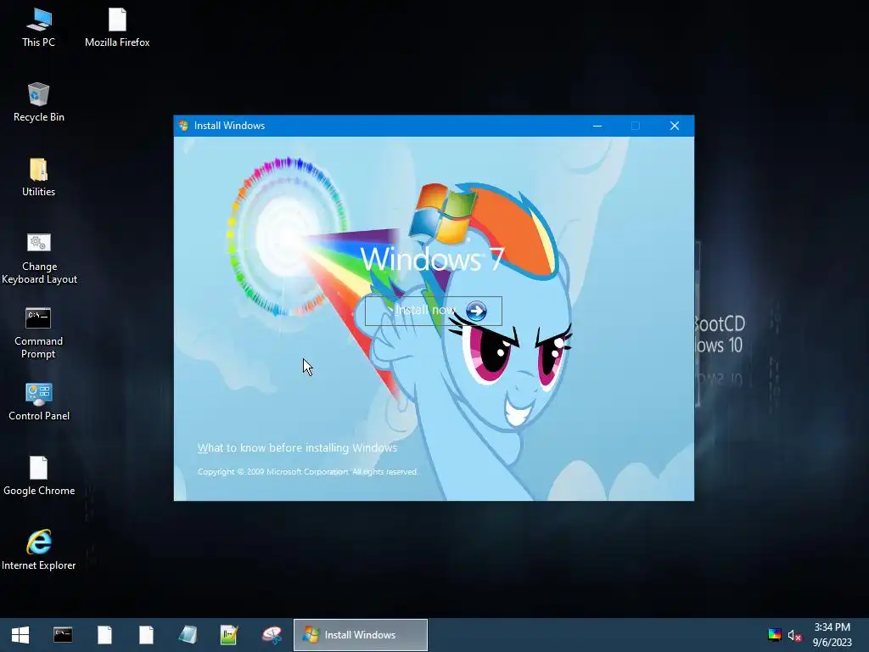
Task: Open the Utilities folder icon
Action: (38, 177)
